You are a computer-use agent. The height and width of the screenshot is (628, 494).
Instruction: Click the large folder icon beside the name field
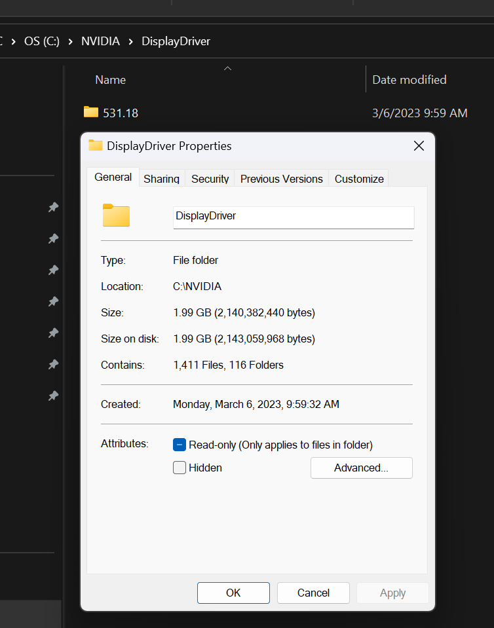[116, 215]
